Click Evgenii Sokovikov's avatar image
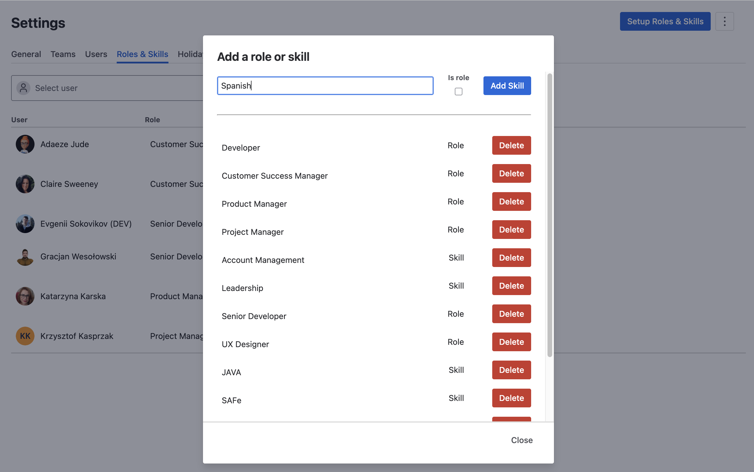754x472 pixels. pyautogui.click(x=25, y=223)
